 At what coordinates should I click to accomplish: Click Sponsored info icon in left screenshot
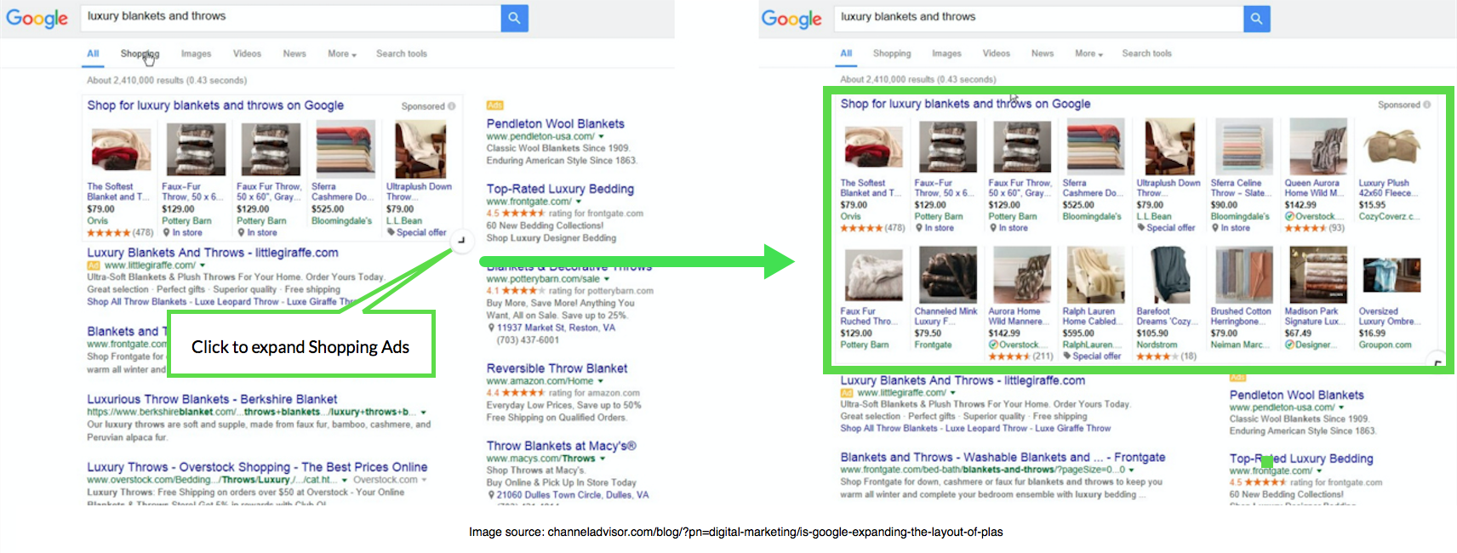(x=451, y=106)
